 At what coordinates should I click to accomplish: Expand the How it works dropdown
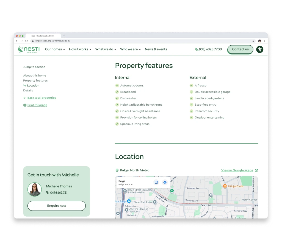click(80, 49)
